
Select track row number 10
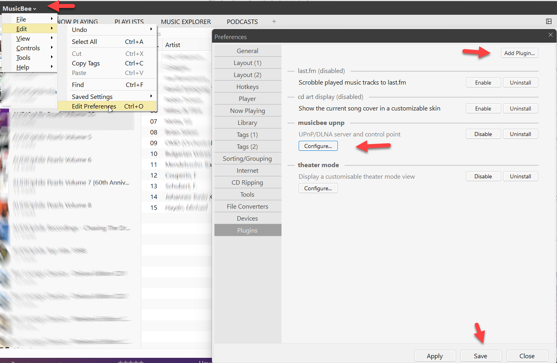[x=176, y=154]
